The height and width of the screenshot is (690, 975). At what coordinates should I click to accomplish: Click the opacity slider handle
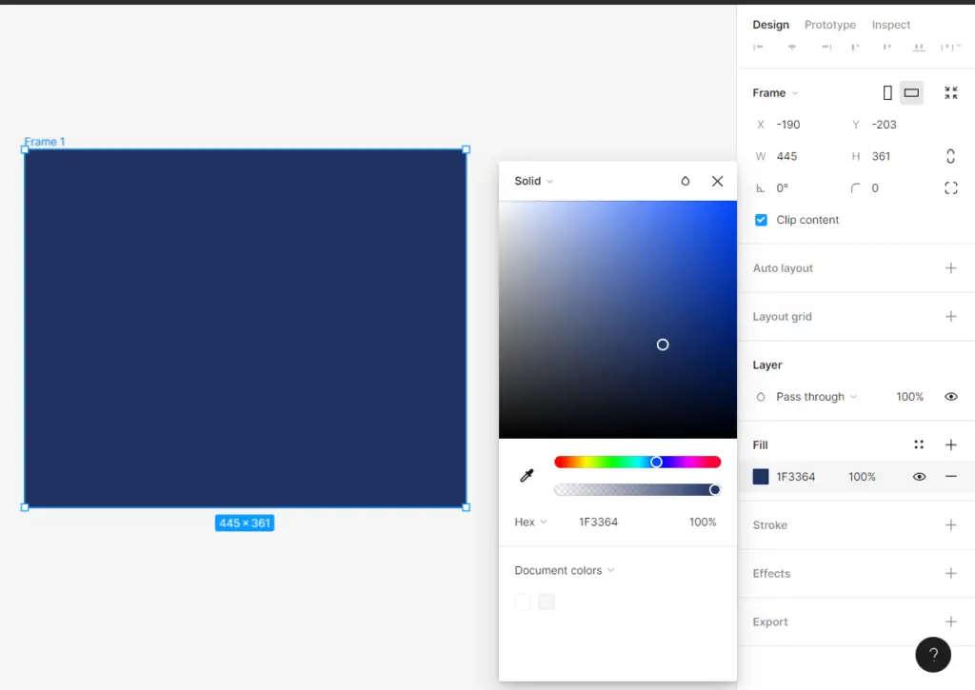point(714,490)
